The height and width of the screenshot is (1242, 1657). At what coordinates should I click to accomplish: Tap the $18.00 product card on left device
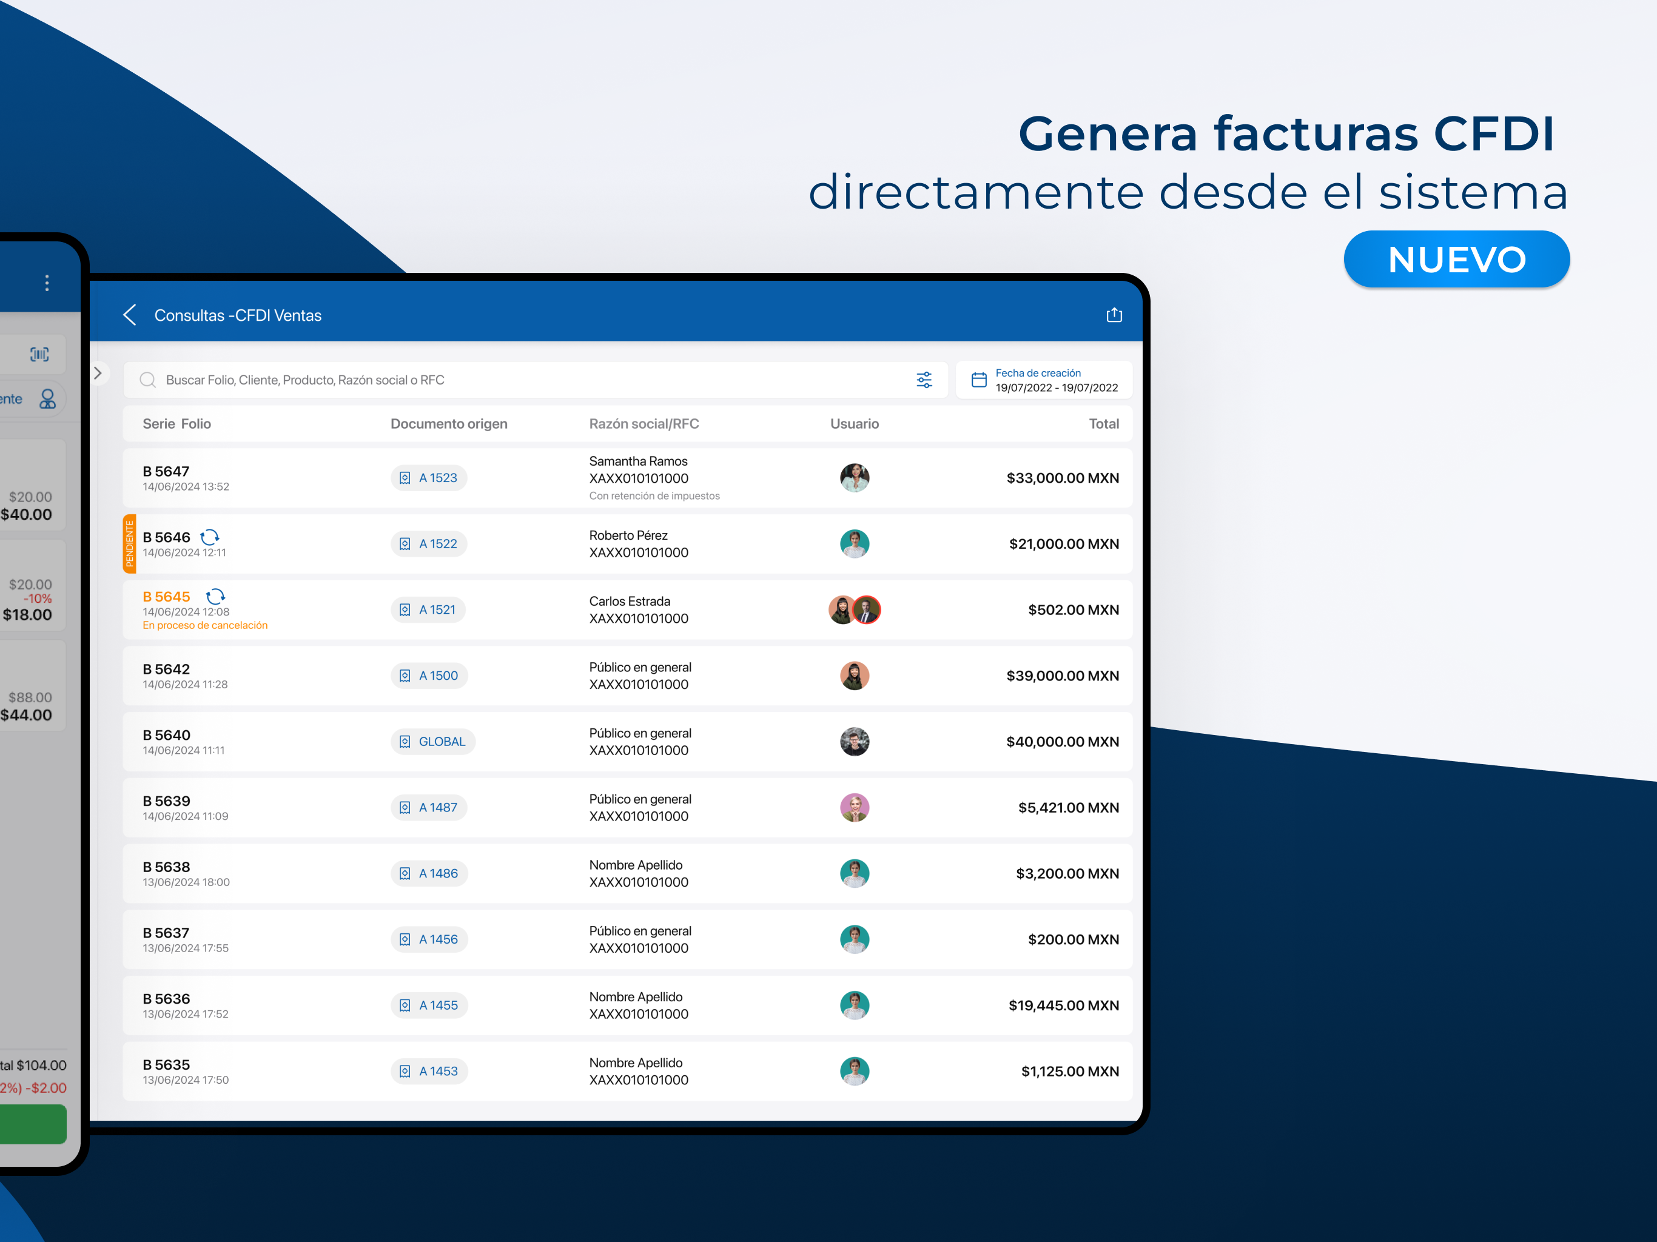click(33, 586)
